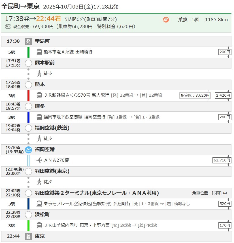Click the 1185.8km distance text
The height and width of the screenshot is (243, 234).
216,20
